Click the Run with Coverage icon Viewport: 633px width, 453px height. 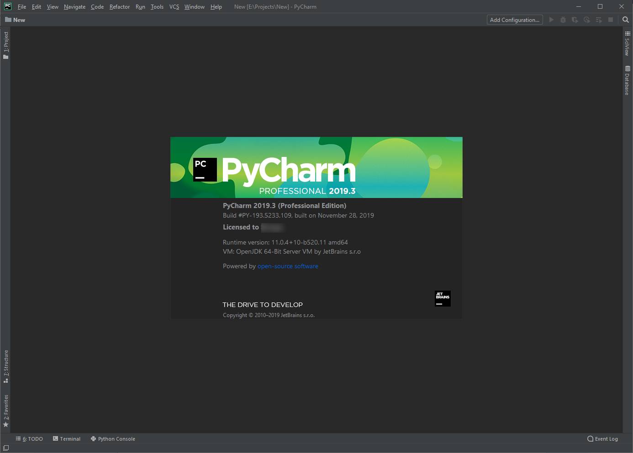575,20
